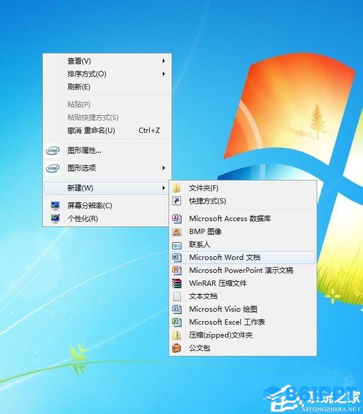The width and height of the screenshot is (363, 414).
Task: Select 撤消 重命名(U) from the context menu
Action: coord(107,131)
